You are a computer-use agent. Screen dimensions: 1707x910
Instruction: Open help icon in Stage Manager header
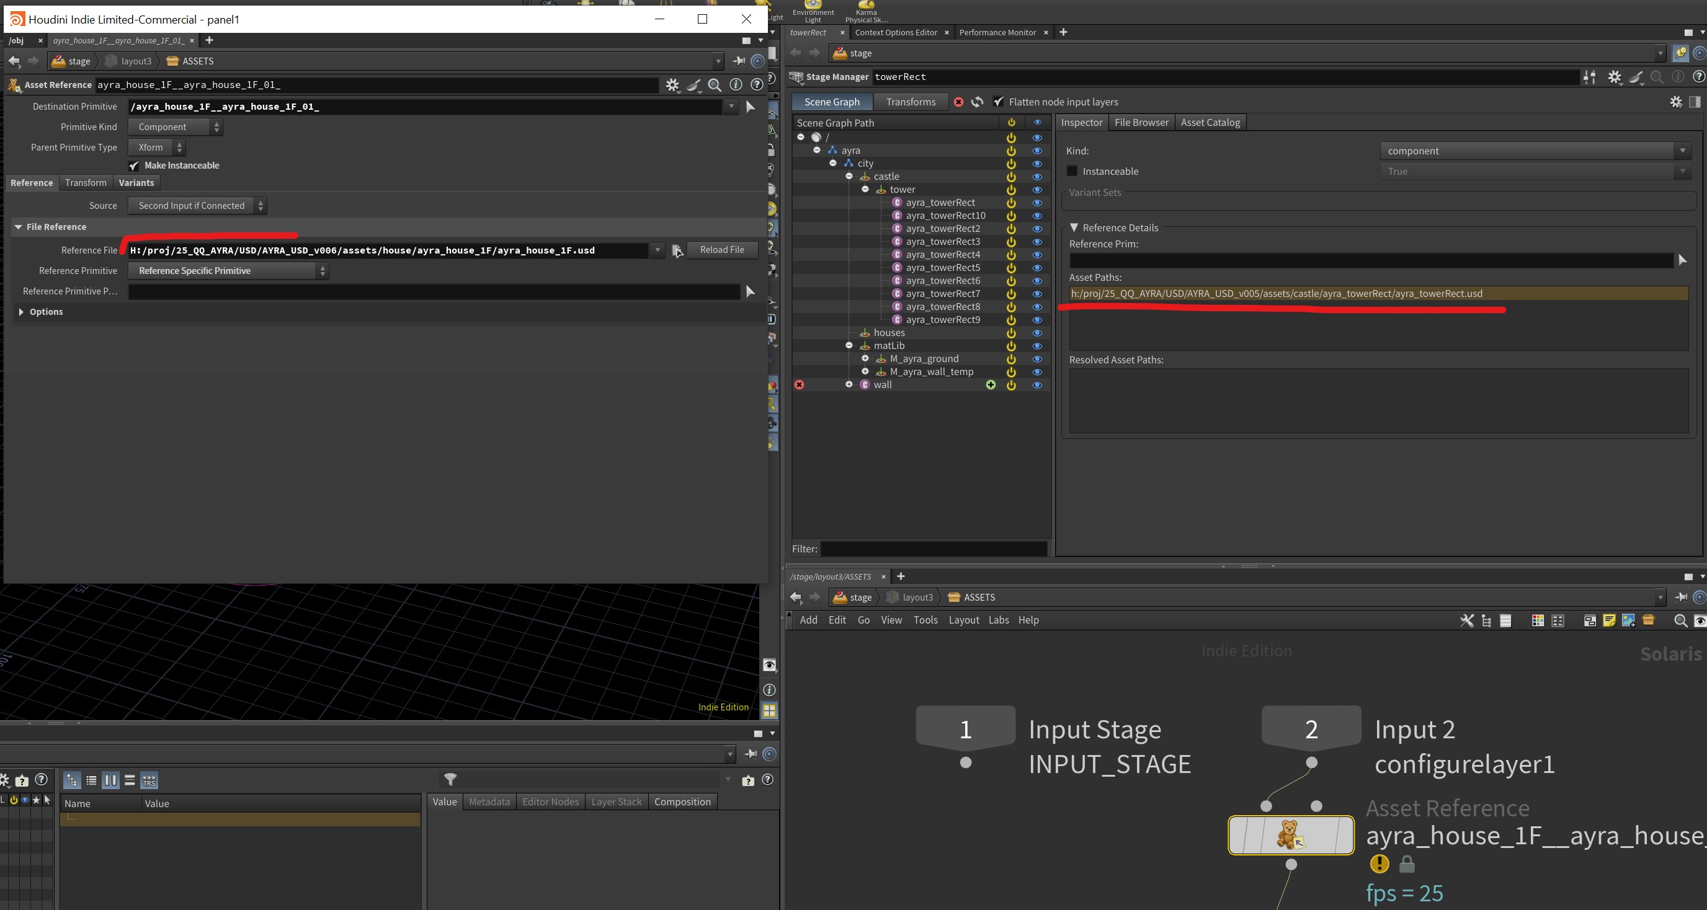pyautogui.click(x=1698, y=77)
